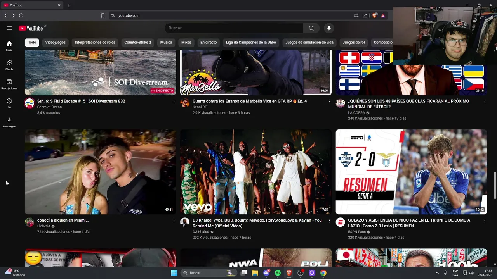Viewport: 497px width, 279px height.
Task: Open Windows Start menu
Action: [x=174, y=273]
